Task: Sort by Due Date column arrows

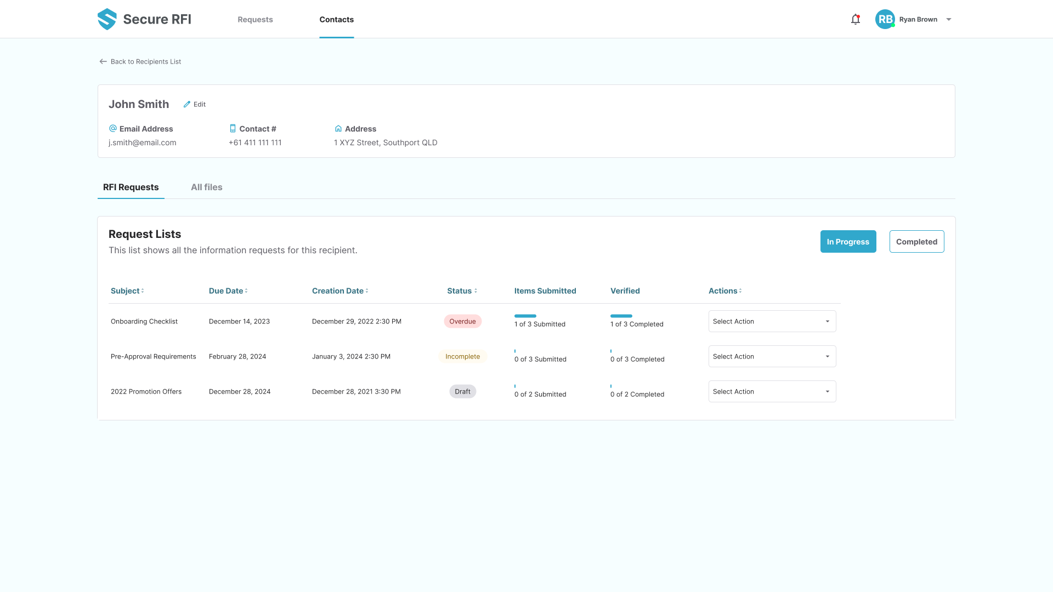Action: [x=246, y=291]
